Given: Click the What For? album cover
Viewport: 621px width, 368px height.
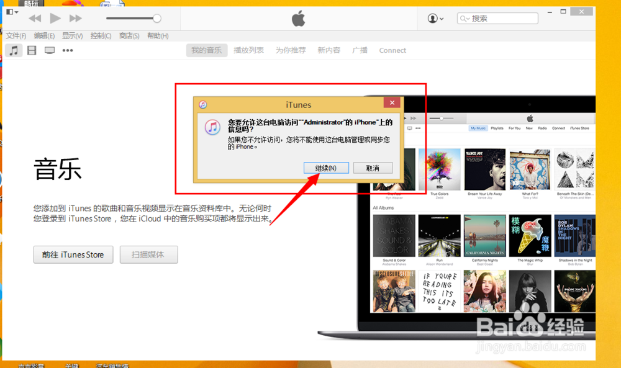Looking at the screenshot, I should coord(530,170).
